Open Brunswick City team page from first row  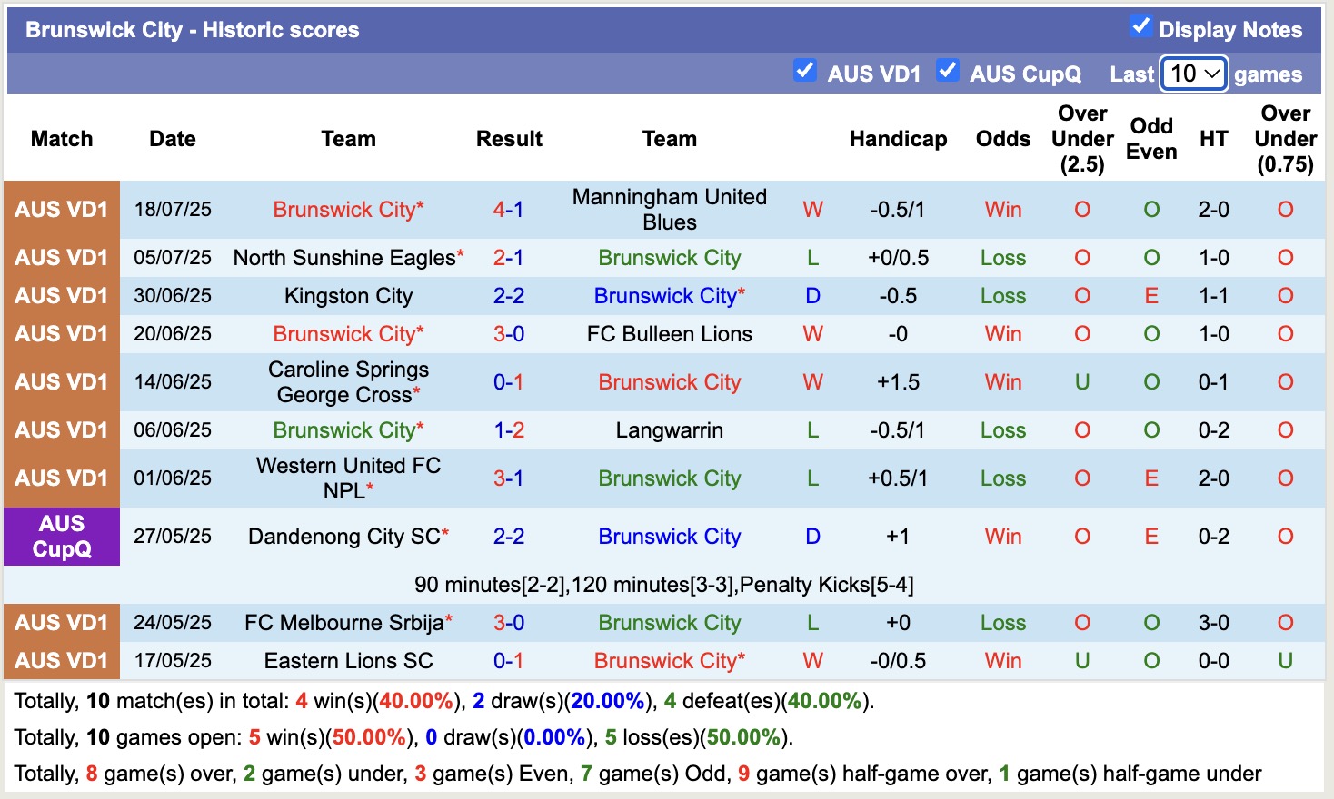pos(347,209)
